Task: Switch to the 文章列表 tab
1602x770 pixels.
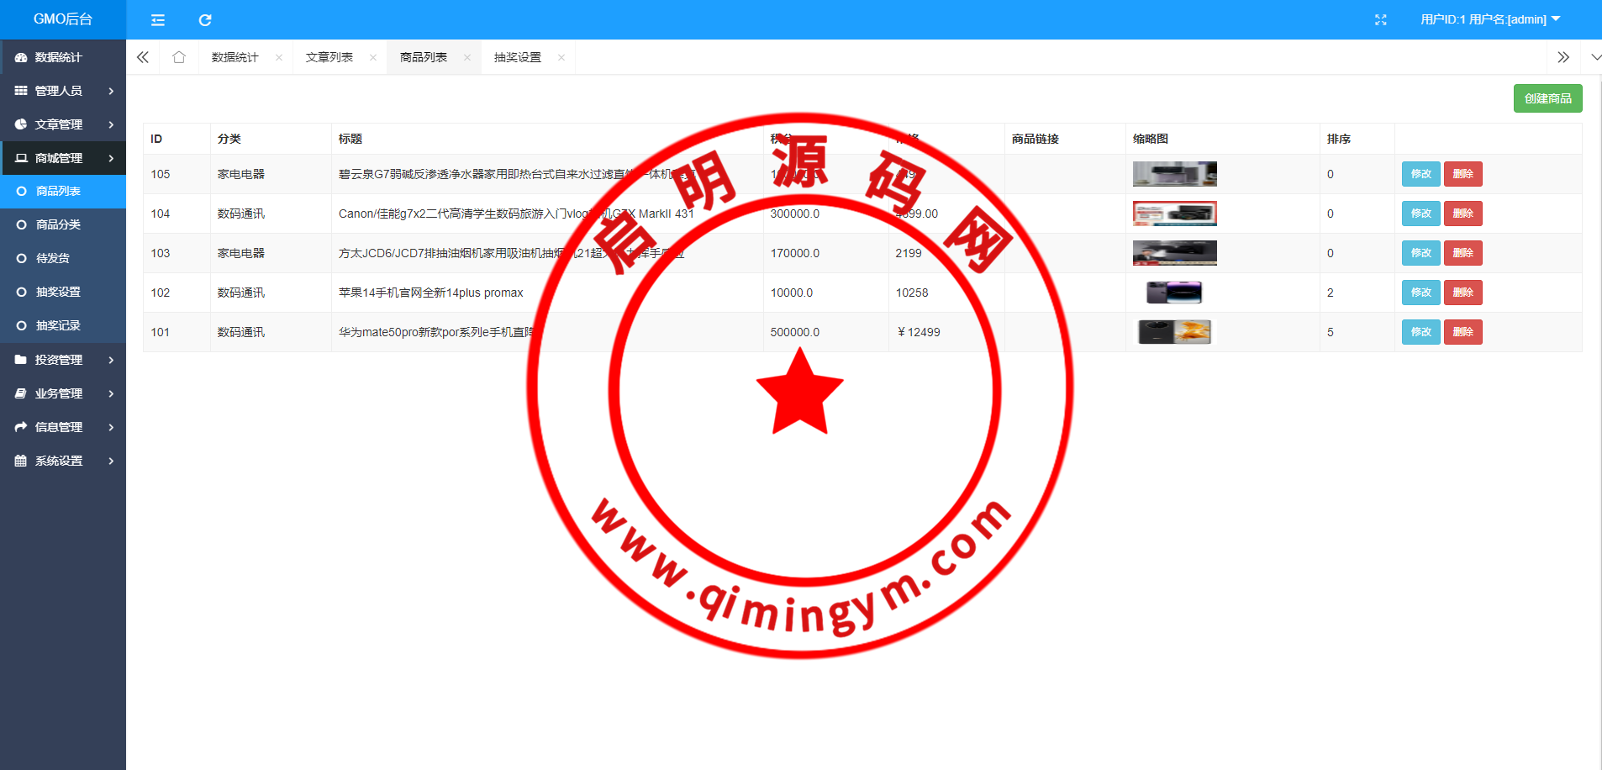Action: point(329,57)
